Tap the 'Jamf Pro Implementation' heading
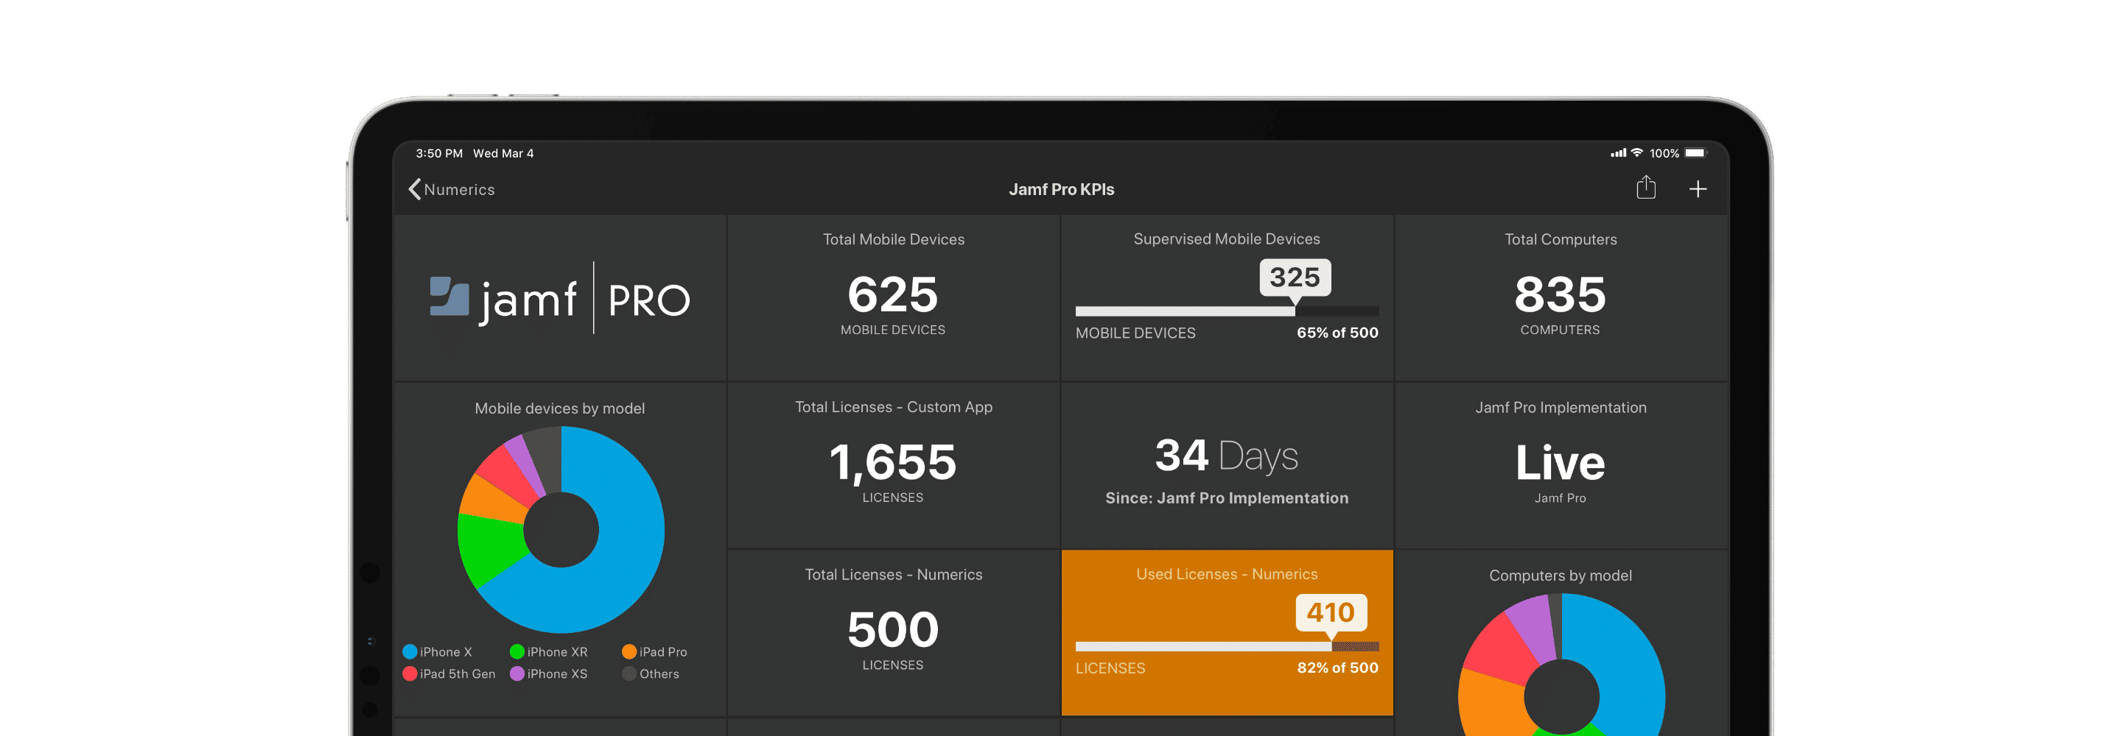Screen dimensions: 2122x736 click(1561, 408)
